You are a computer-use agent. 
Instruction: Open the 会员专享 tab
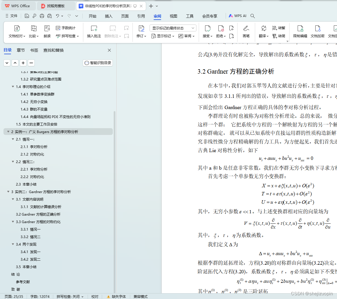point(209,16)
